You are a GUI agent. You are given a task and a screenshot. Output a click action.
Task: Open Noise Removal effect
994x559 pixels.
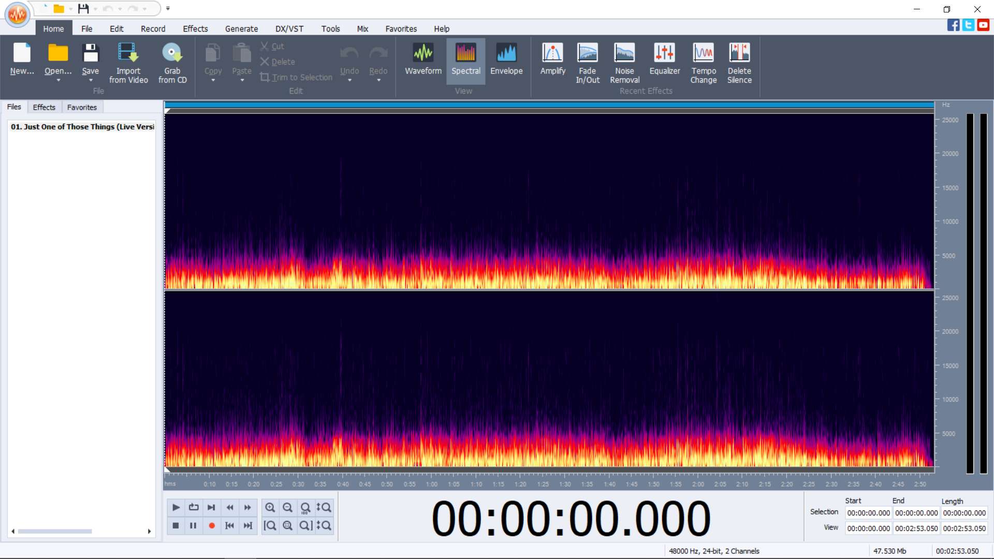click(624, 63)
